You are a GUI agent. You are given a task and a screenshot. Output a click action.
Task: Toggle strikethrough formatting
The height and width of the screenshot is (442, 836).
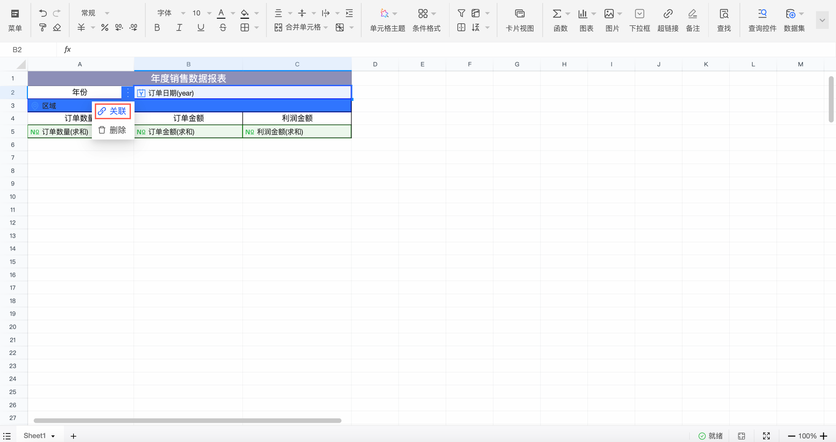coord(223,28)
